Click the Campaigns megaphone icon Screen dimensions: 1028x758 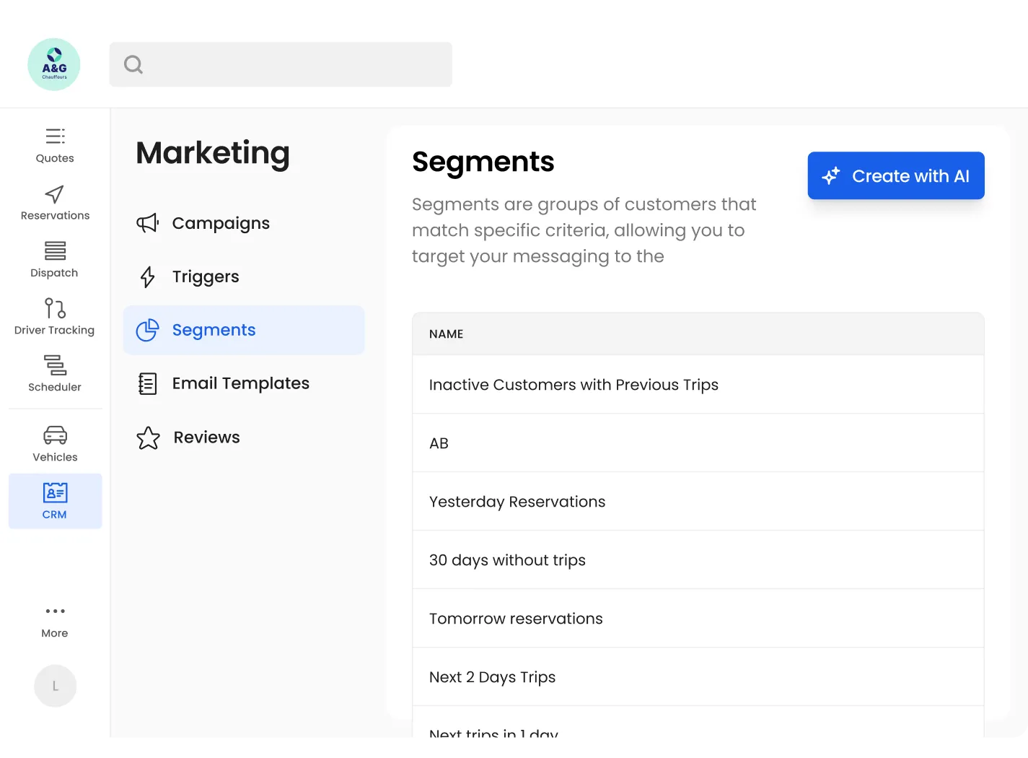pyautogui.click(x=148, y=223)
